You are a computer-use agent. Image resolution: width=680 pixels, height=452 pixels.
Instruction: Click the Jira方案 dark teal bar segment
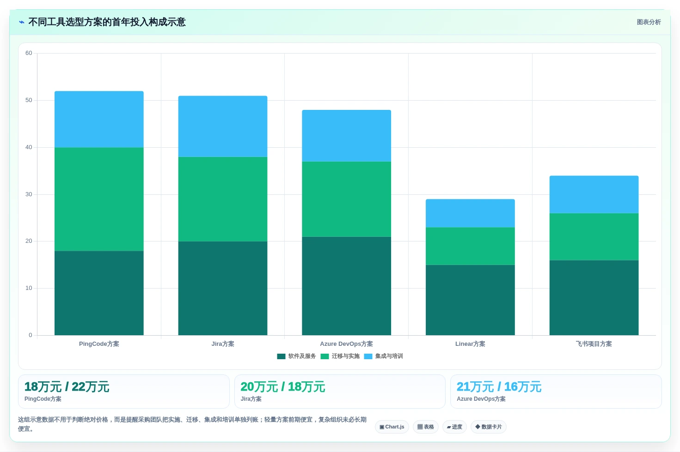223,289
